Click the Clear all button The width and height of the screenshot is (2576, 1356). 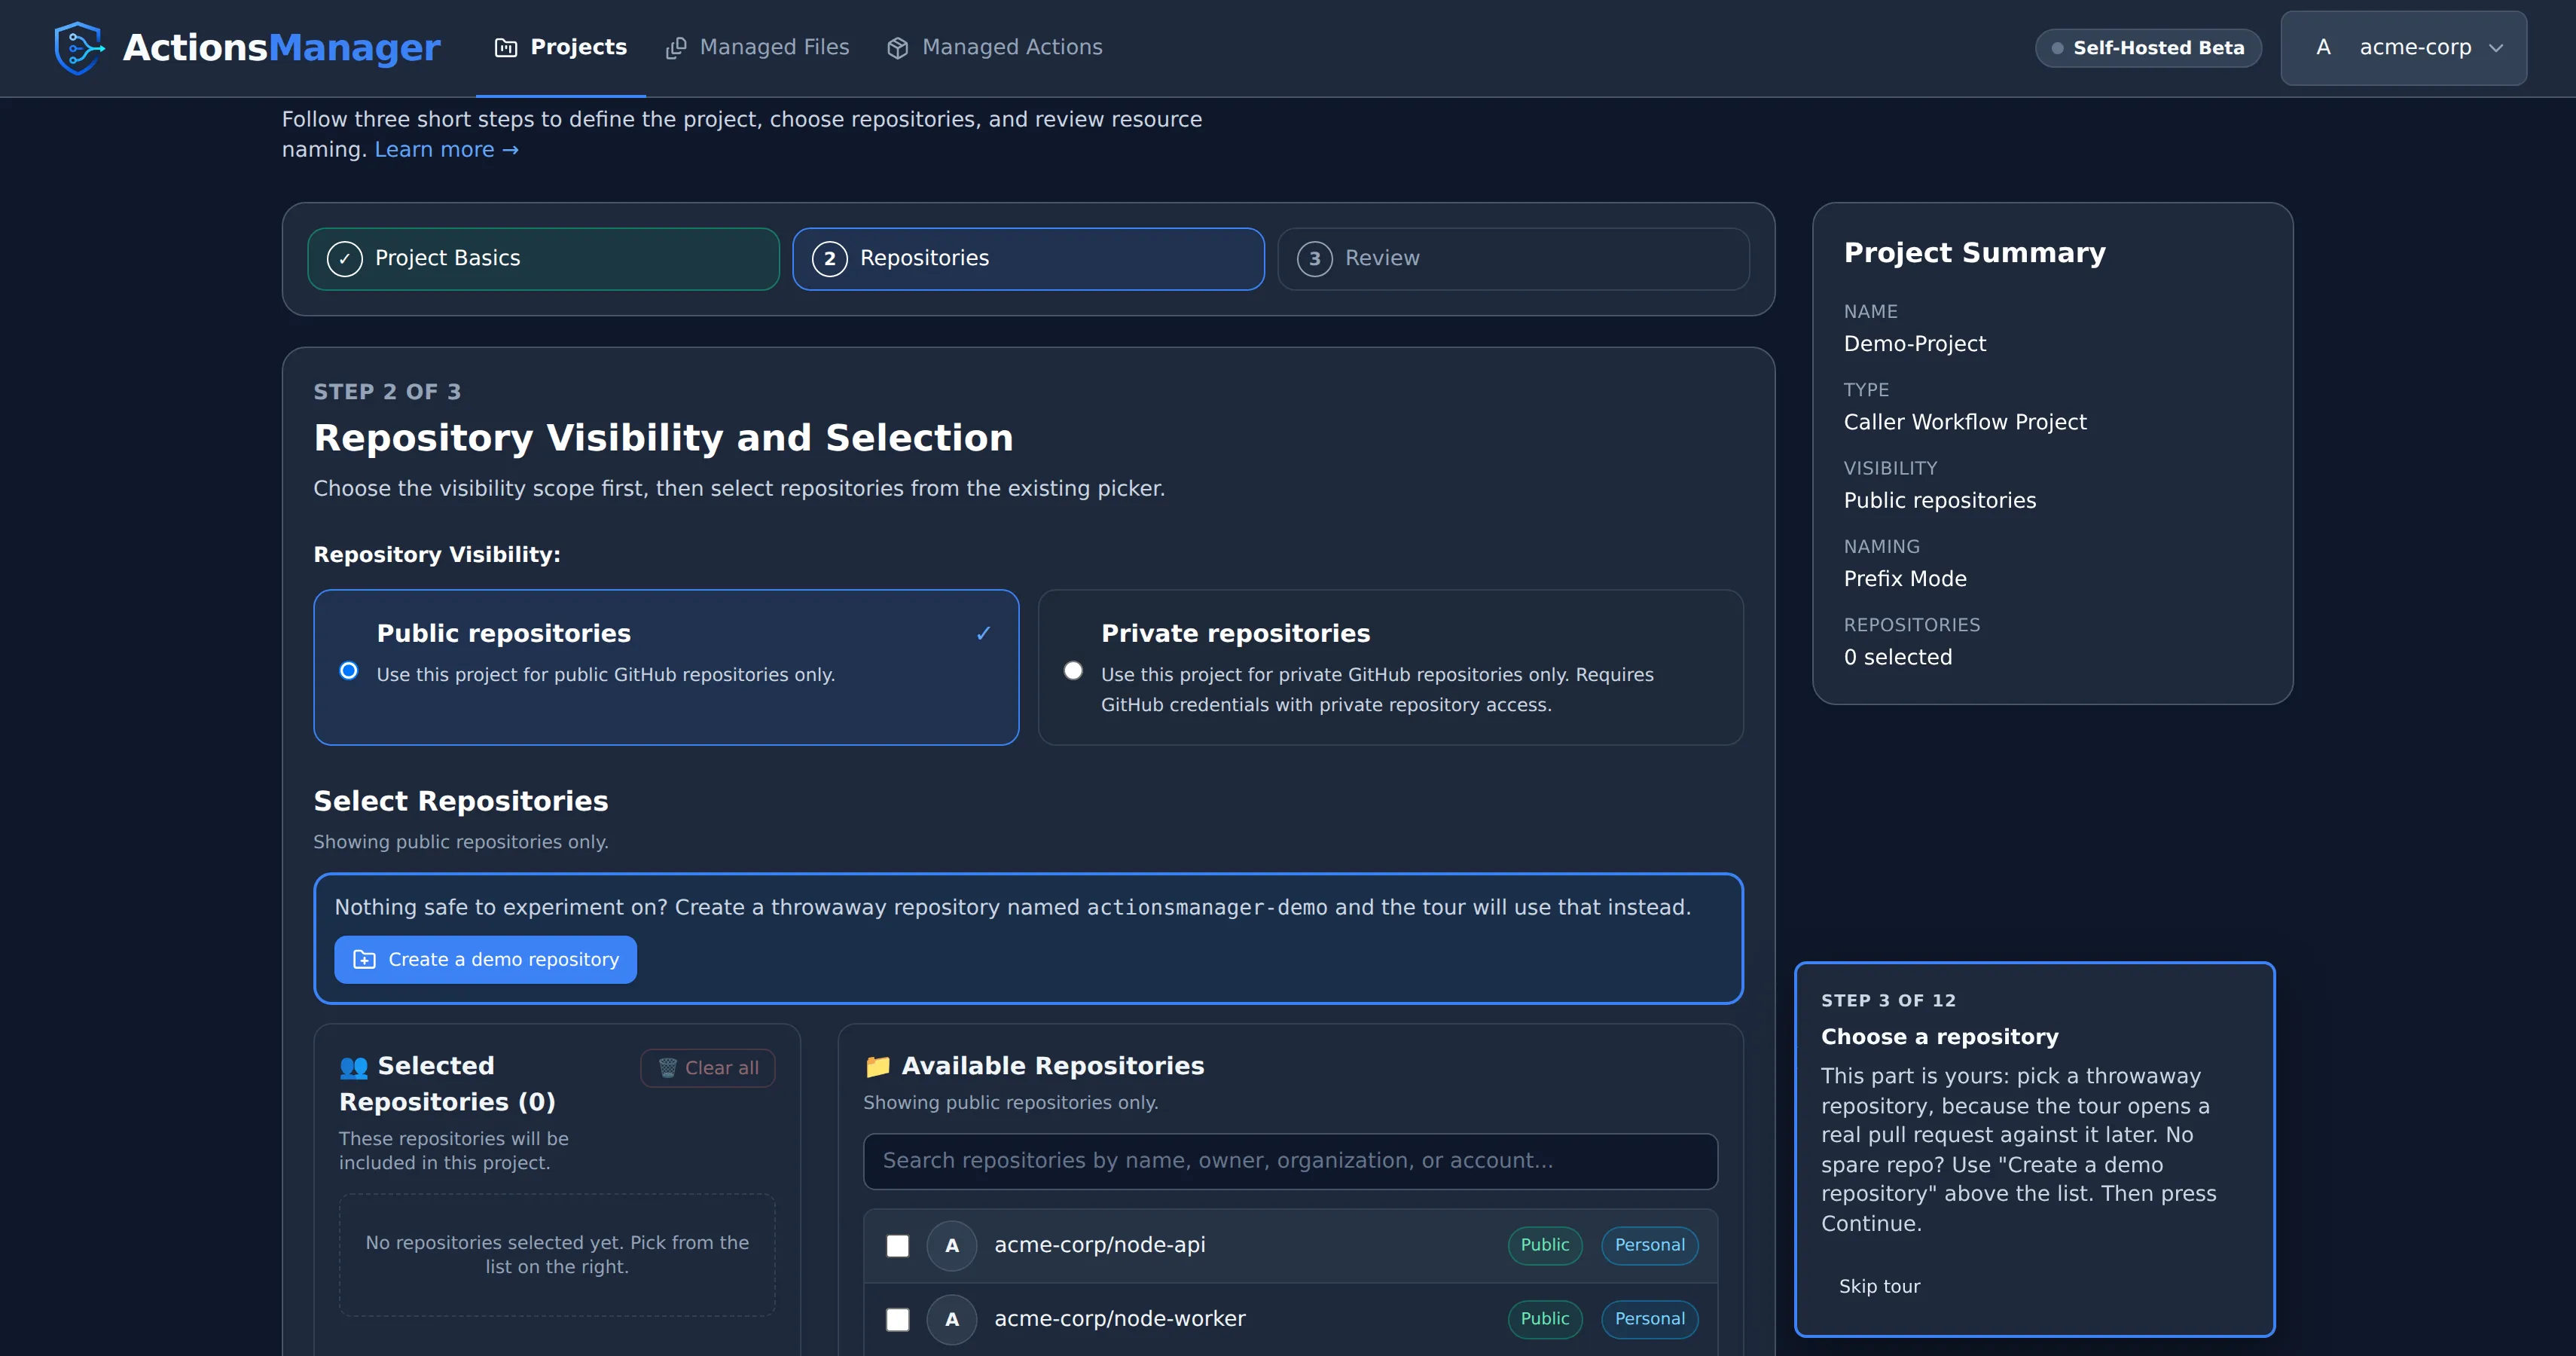tap(708, 1068)
